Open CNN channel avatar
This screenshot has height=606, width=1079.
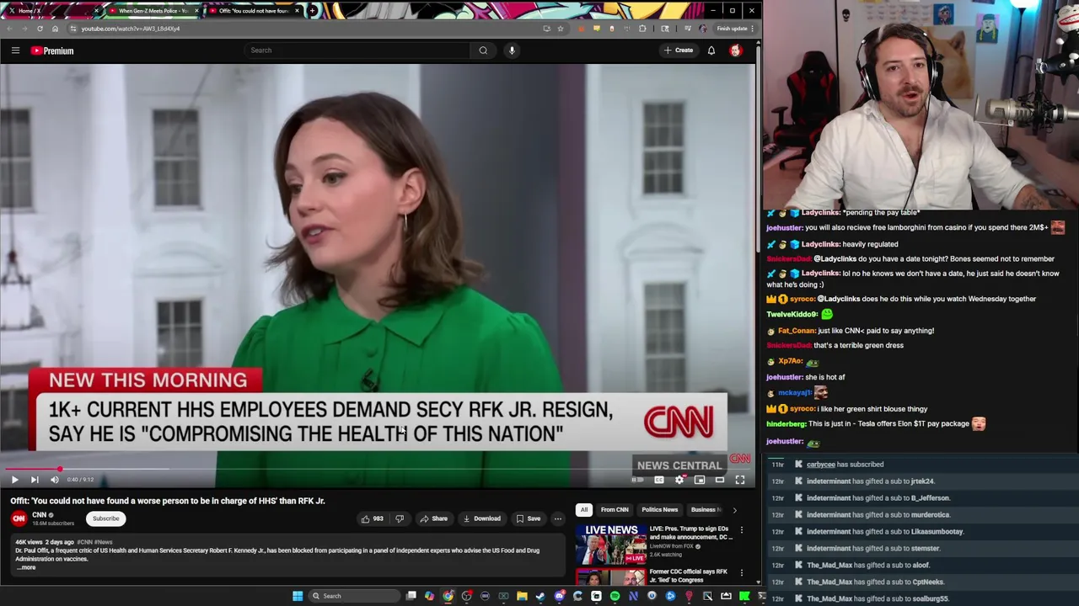(x=19, y=518)
